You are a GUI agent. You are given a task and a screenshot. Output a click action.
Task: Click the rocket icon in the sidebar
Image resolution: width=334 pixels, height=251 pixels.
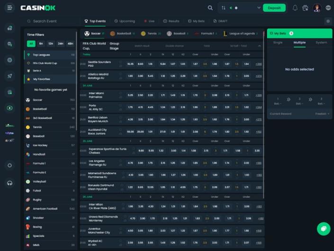9,76
